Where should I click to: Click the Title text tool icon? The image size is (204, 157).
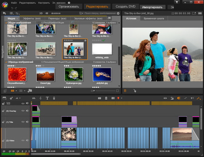pyautogui.click(x=47, y=98)
